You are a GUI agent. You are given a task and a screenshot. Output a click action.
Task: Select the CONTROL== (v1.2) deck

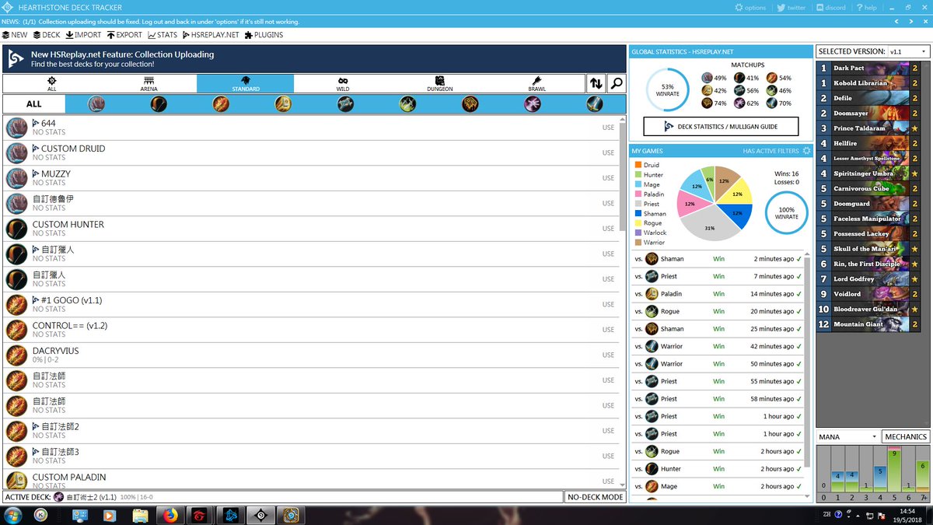311,330
